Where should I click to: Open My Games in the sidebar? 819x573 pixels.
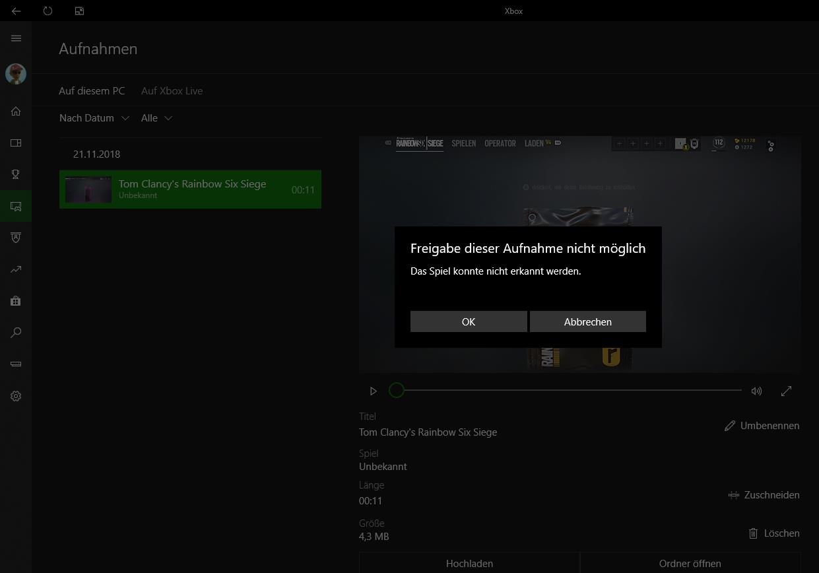[x=16, y=143]
